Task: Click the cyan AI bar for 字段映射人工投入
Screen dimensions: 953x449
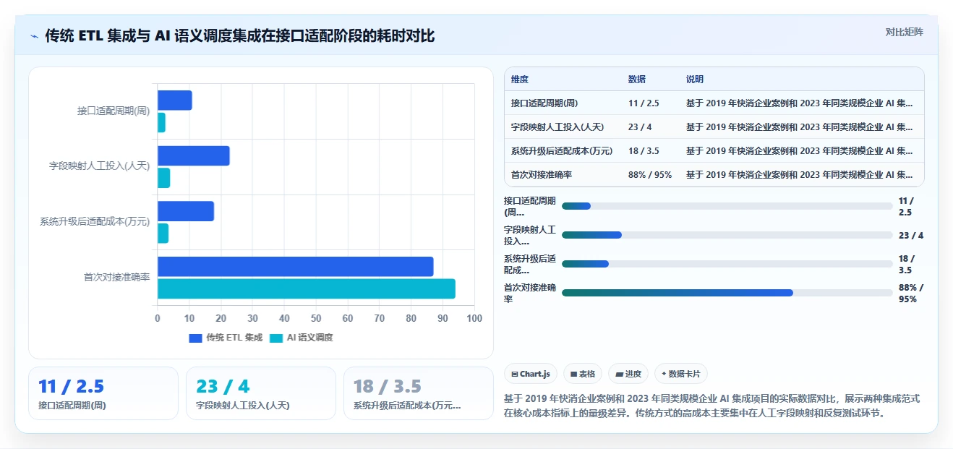Action: click(x=164, y=178)
